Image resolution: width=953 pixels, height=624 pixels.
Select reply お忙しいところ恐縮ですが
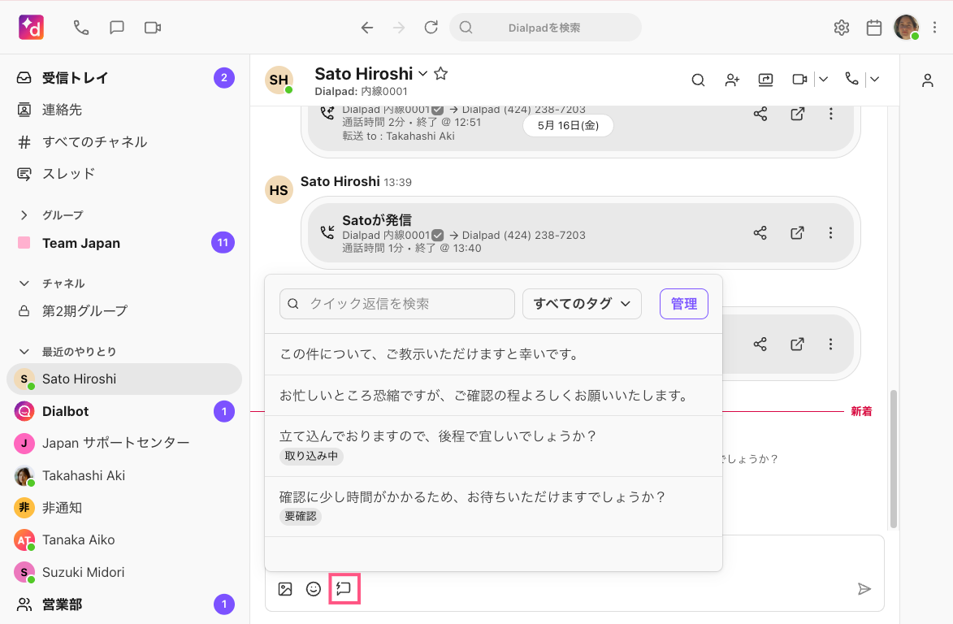pos(493,396)
